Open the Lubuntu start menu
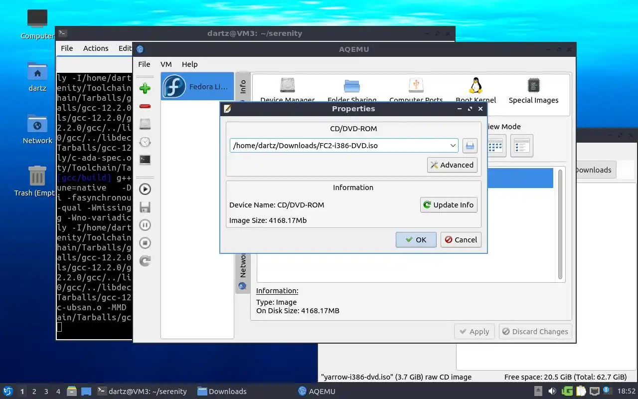The width and height of the screenshot is (638, 399). 8,391
